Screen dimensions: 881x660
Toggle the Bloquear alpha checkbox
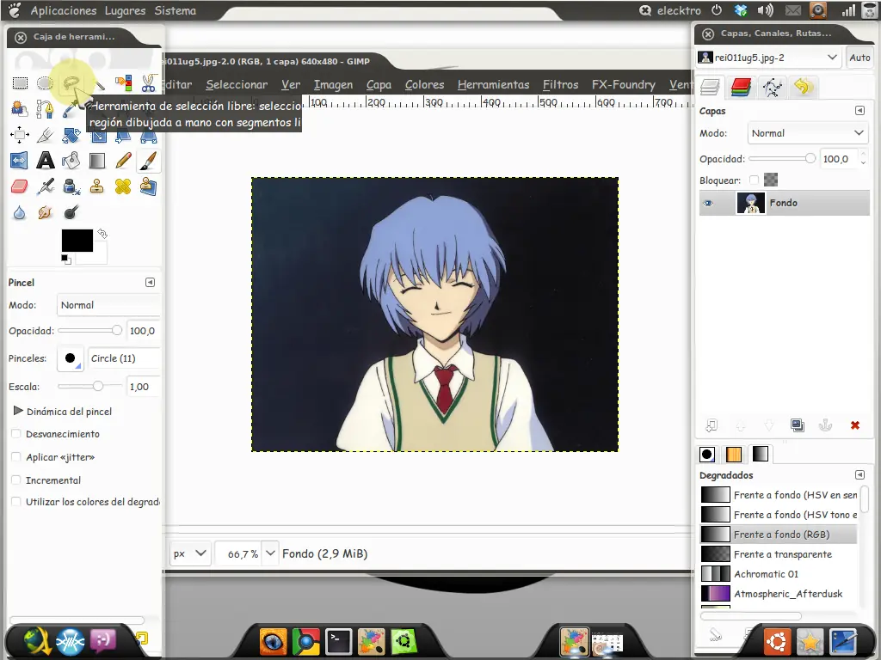[x=754, y=180]
